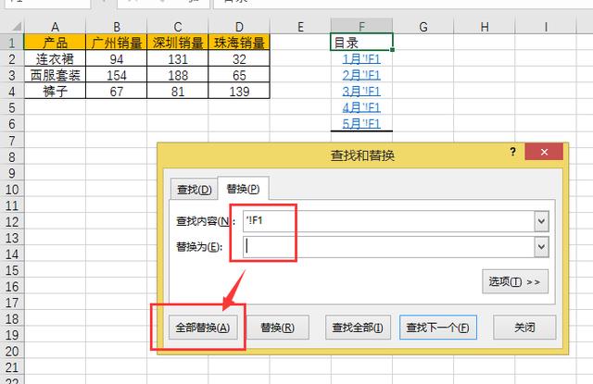Select column I header
The height and width of the screenshot is (384, 593).
(x=546, y=27)
